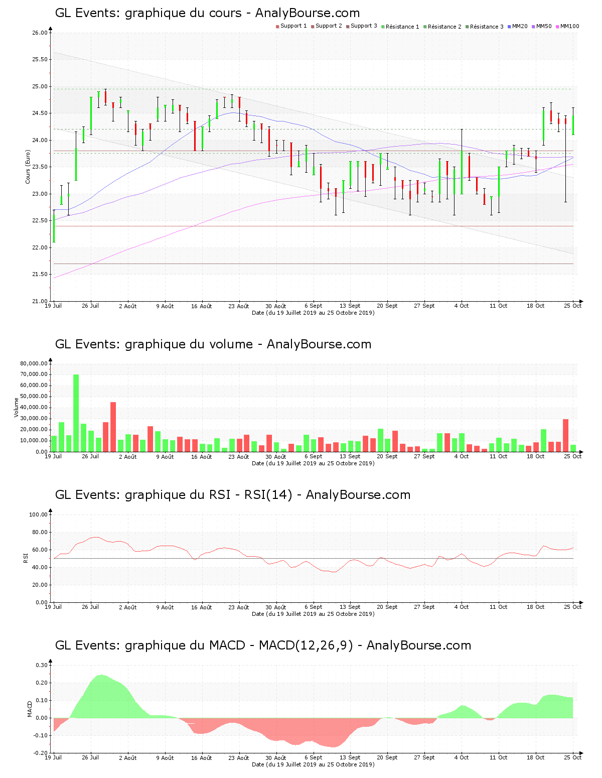Click the Support 3 legend label
602x778 pixels.
click(x=364, y=26)
